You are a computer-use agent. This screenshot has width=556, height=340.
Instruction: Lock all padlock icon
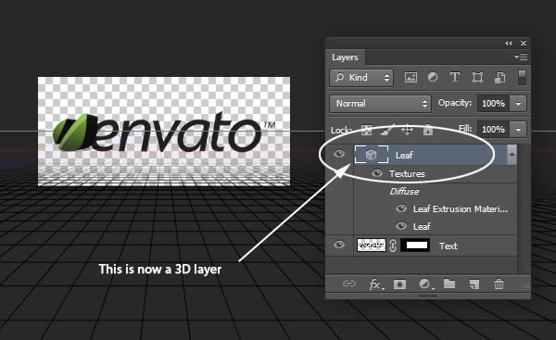[x=428, y=130]
